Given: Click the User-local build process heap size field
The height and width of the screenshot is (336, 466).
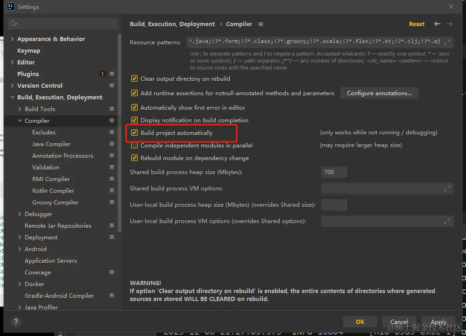Looking at the screenshot, I should [x=334, y=205].
